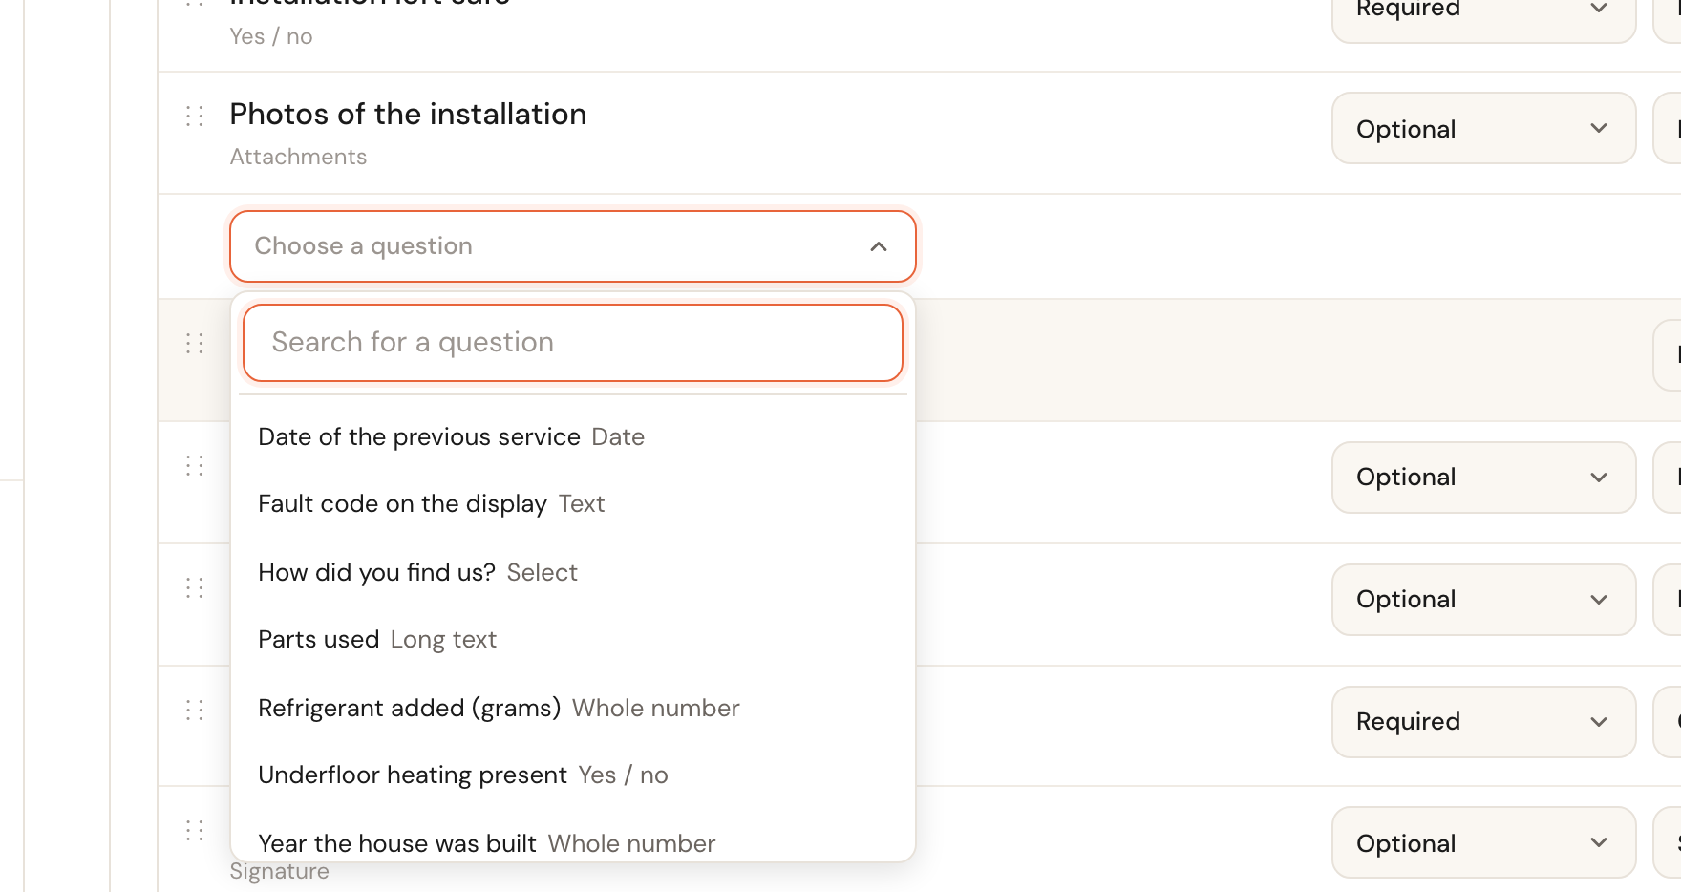The height and width of the screenshot is (892, 1681).
Task: Click the Photos of the installation title
Action: 408,114
